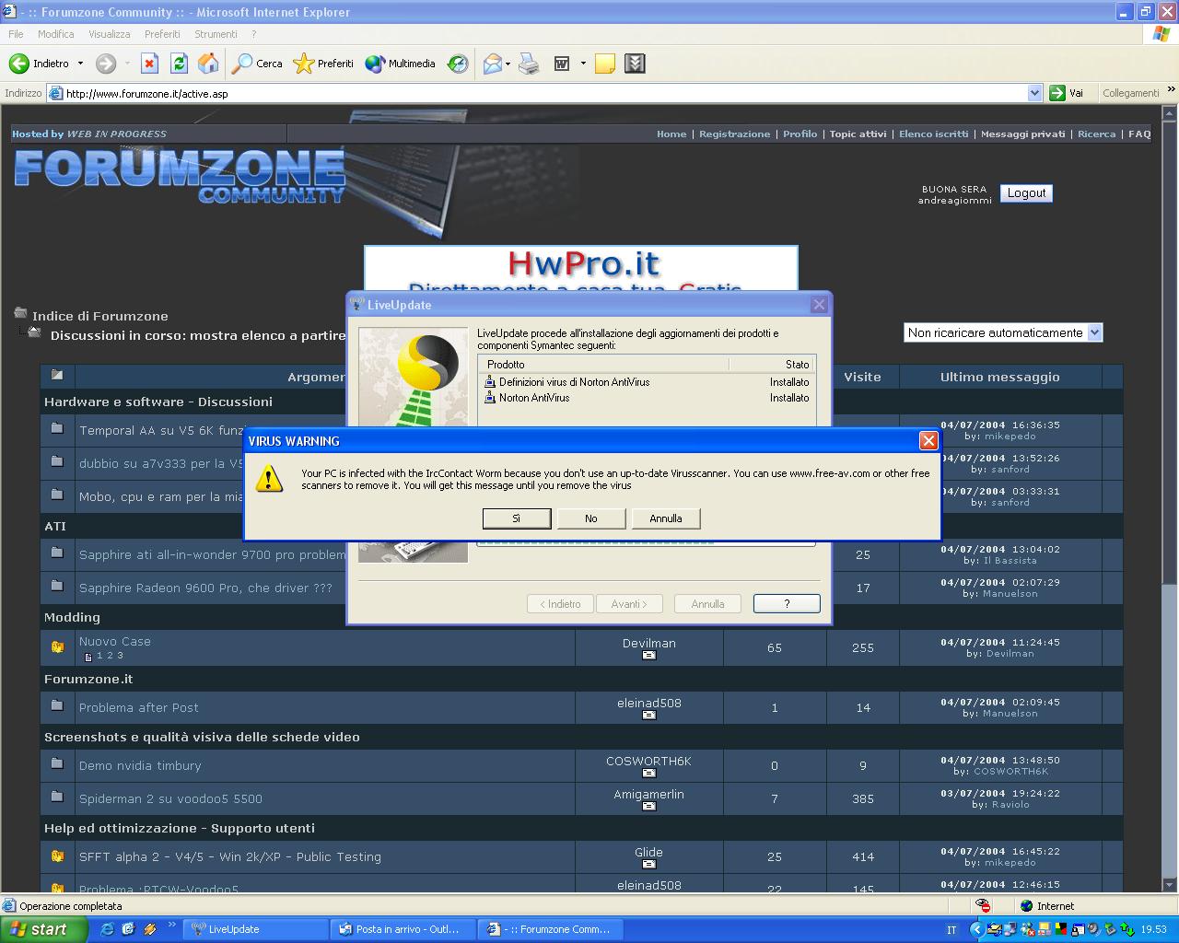Switch to LiveUpdate taskbar item

[x=255, y=929]
